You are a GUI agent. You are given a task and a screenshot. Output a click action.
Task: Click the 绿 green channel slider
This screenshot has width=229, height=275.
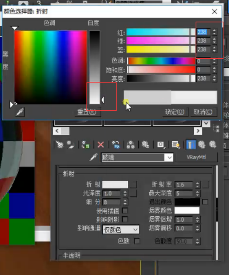(x=160, y=41)
